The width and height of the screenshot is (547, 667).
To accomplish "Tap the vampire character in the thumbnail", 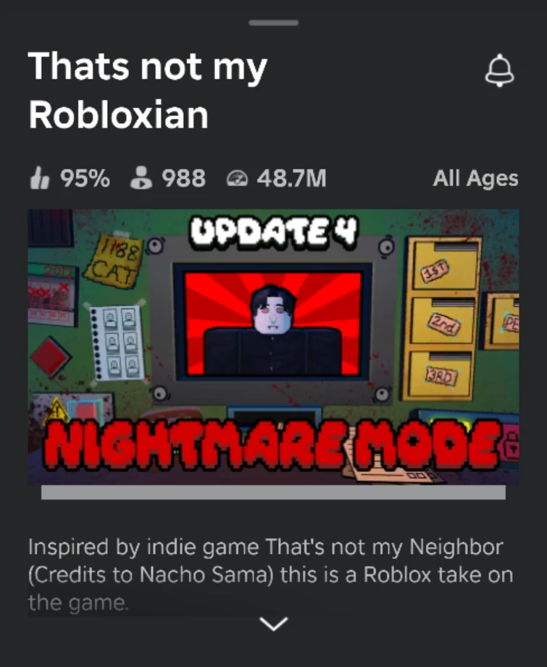I will point(272,331).
